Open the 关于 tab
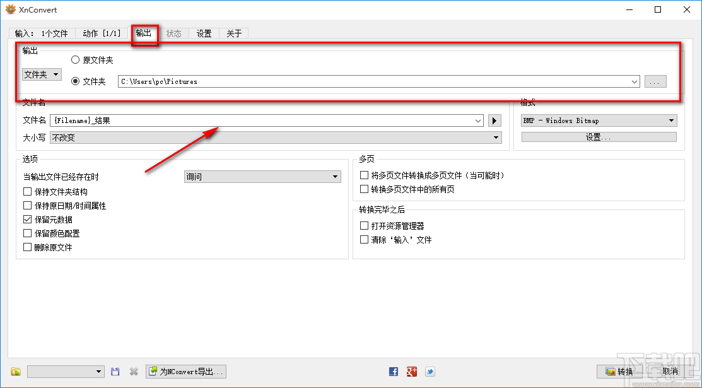702x388 pixels. (x=234, y=33)
